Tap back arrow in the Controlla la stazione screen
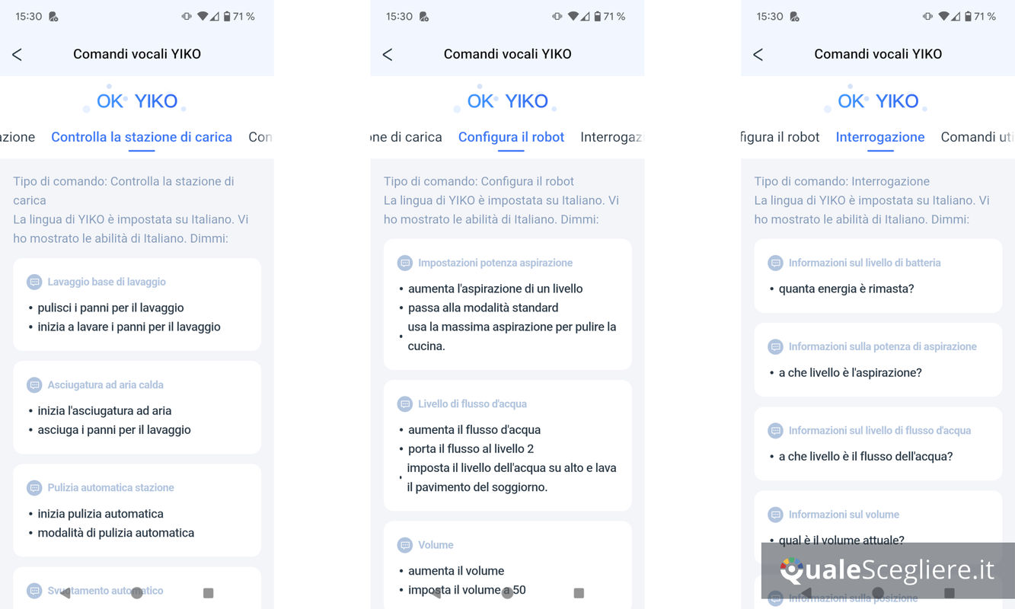 pos(17,54)
